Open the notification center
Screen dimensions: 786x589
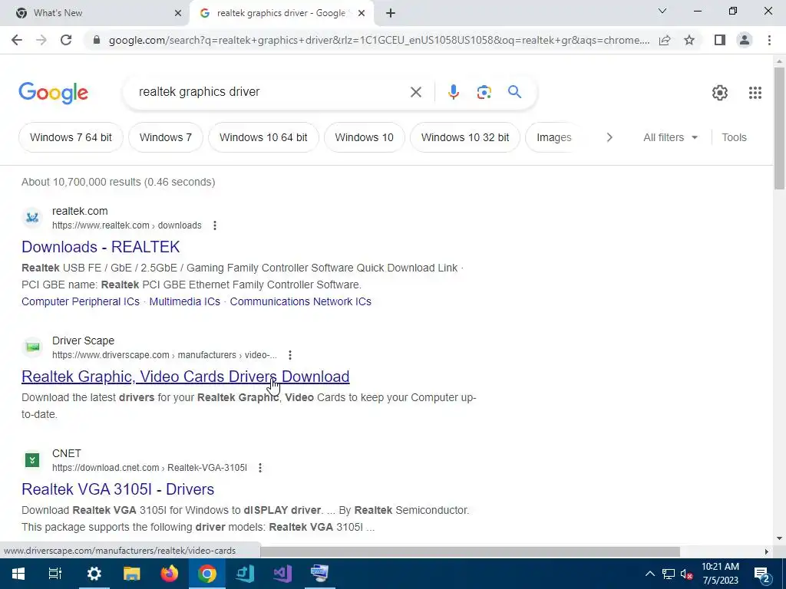(x=762, y=574)
